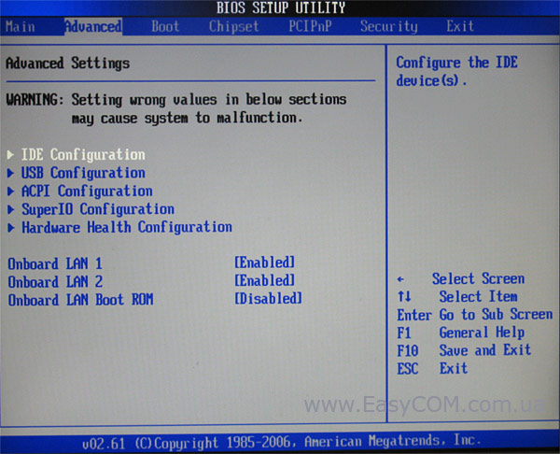This screenshot has width=560, height=454.
Task: Click the up-down arrows Select Item icon
Action: point(404,297)
